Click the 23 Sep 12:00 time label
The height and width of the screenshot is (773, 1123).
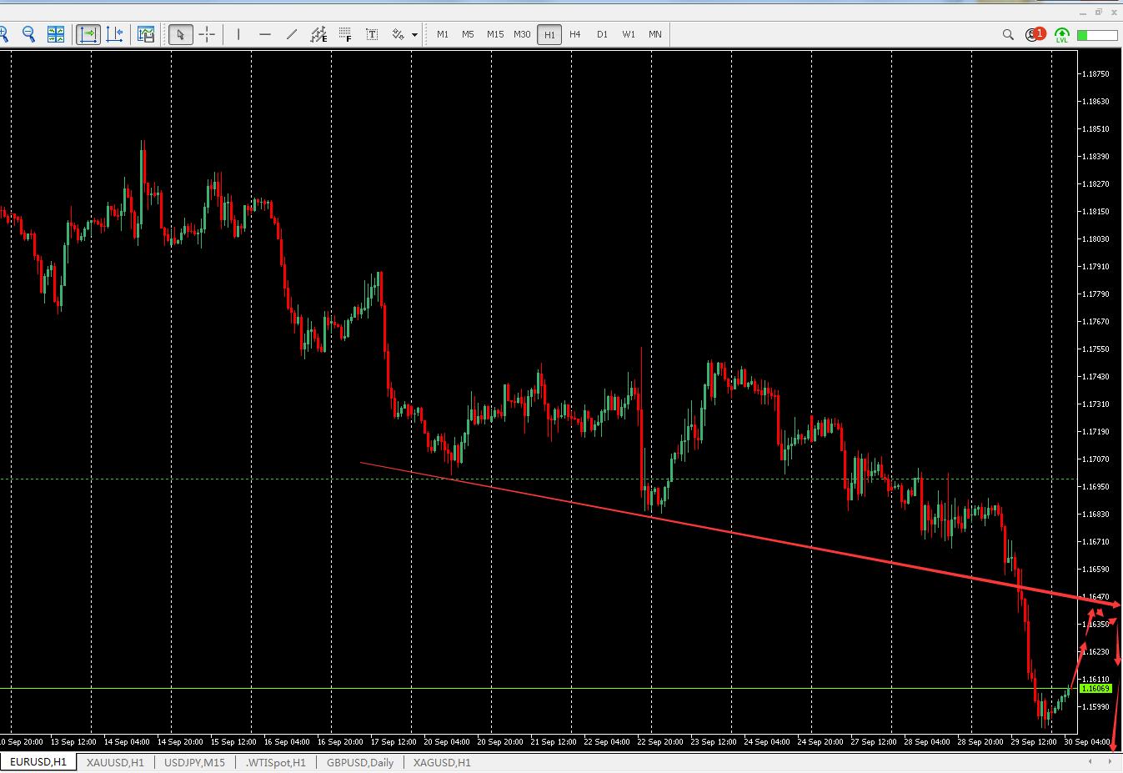click(714, 741)
